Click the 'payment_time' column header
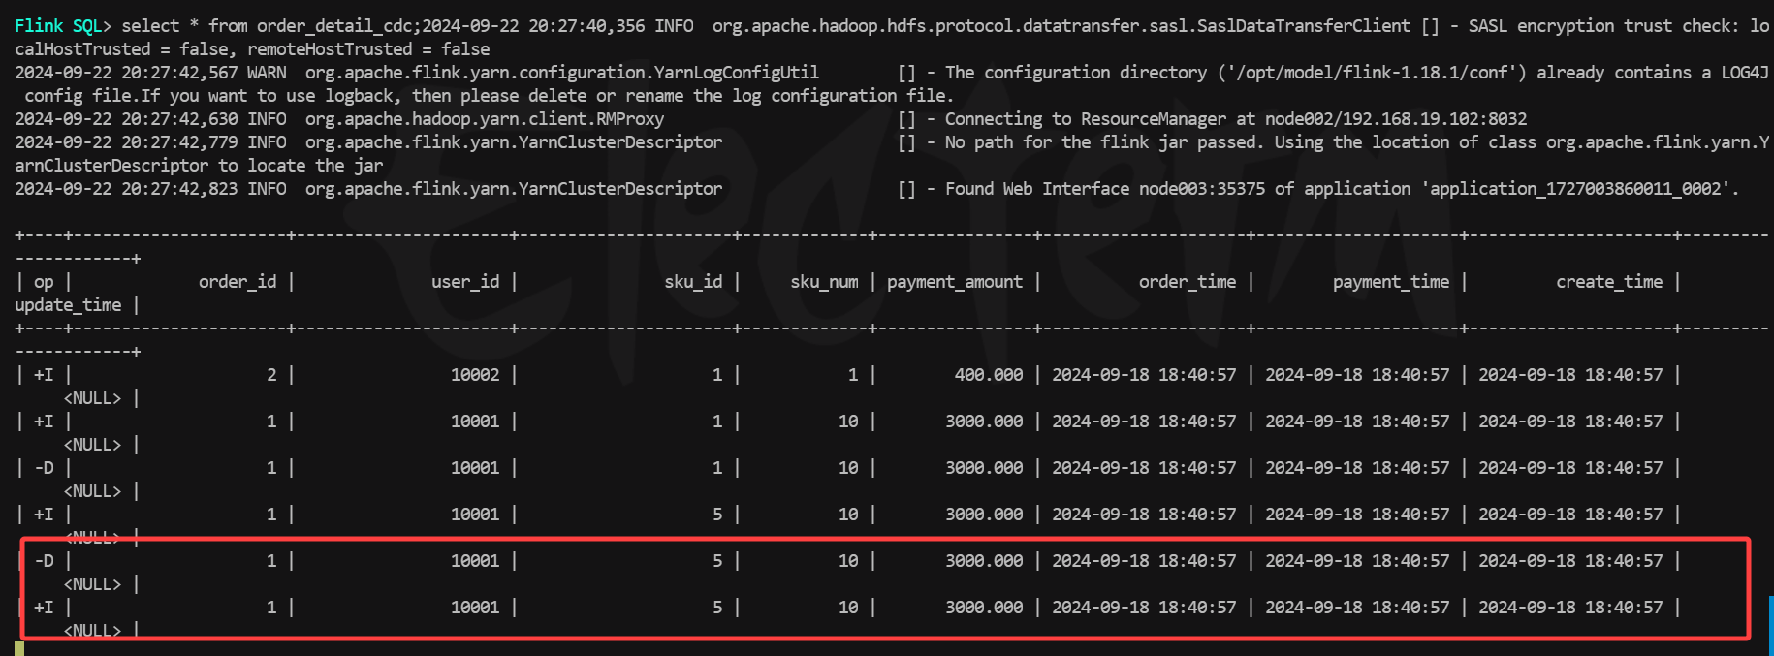The width and height of the screenshot is (1774, 656). (x=1391, y=282)
